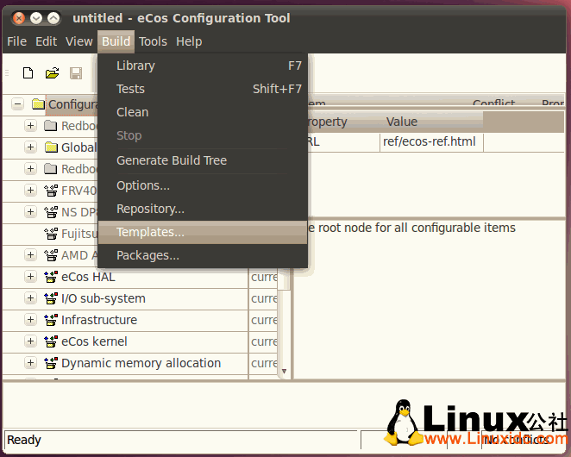571x457 pixels.
Task: Open the File menu
Action: coord(16,41)
